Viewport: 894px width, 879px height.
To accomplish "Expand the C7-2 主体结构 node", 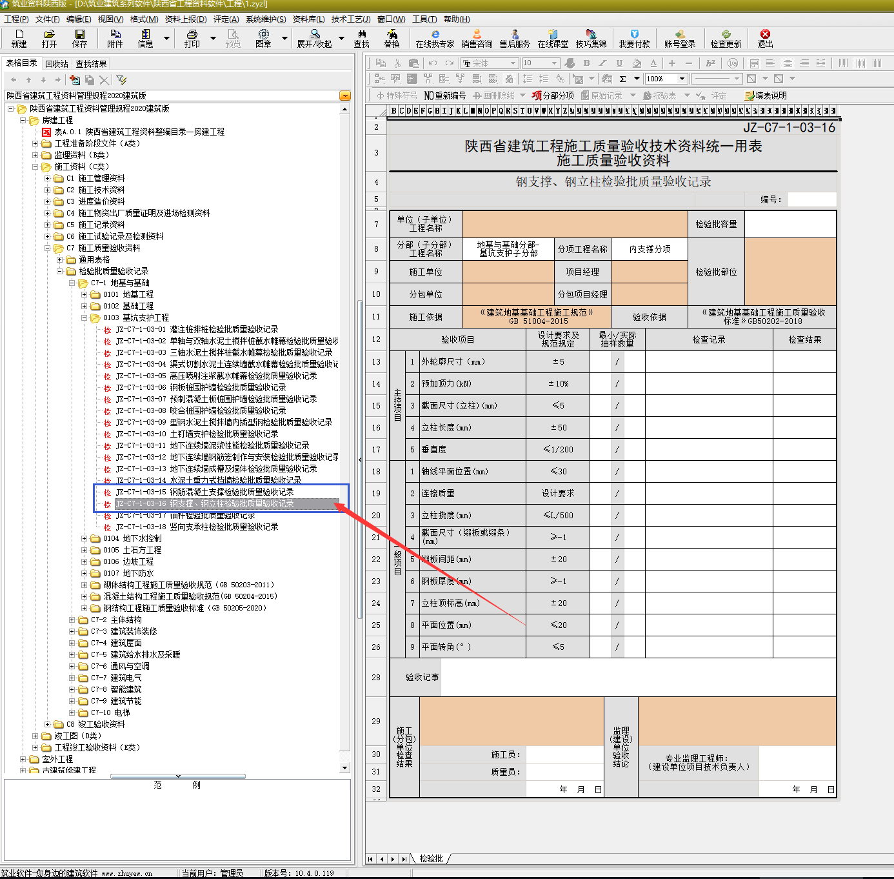I will tap(72, 620).
